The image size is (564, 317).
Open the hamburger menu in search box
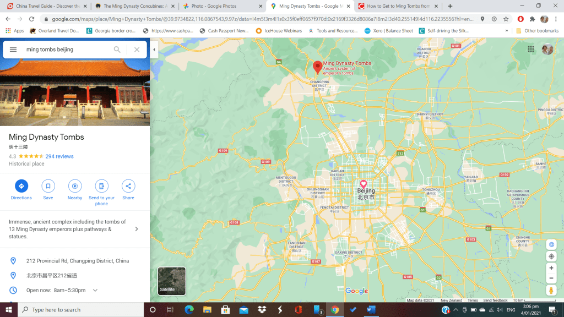(x=13, y=50)
